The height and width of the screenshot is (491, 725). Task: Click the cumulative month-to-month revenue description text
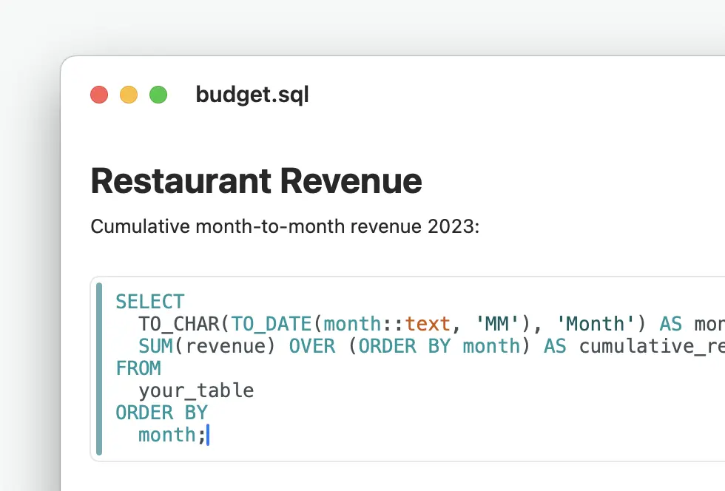tap(285, 226)
